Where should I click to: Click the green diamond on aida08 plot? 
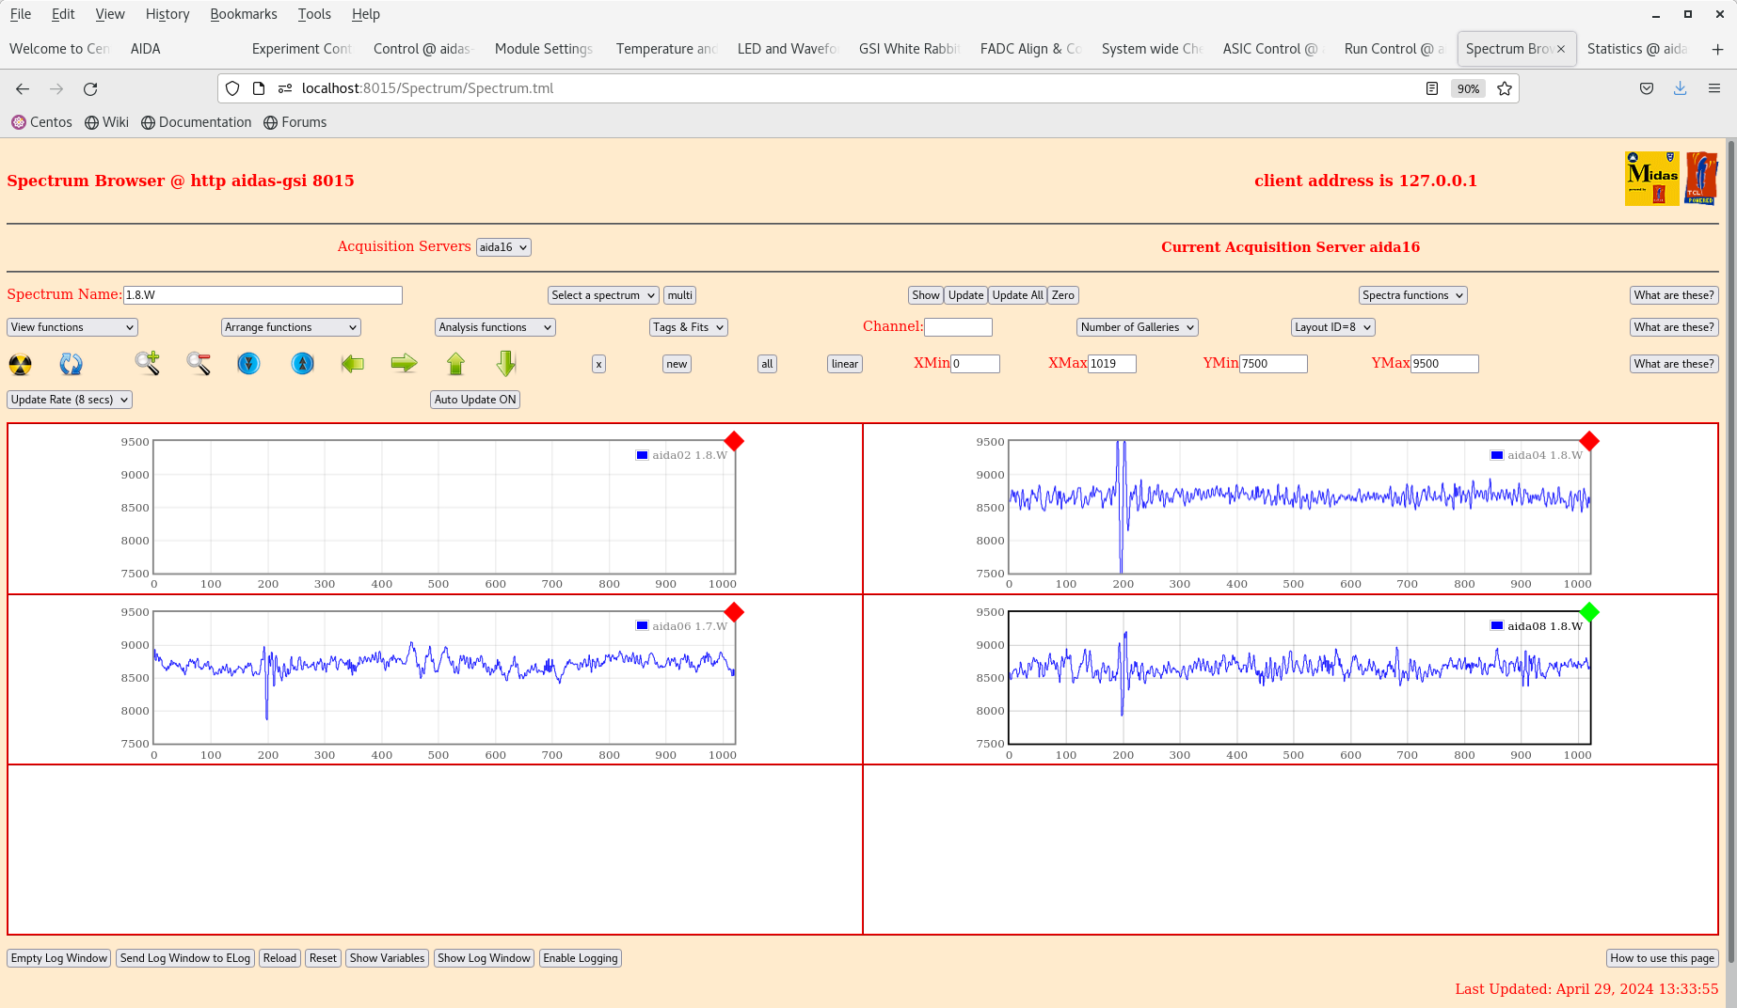coord(1589,612)
